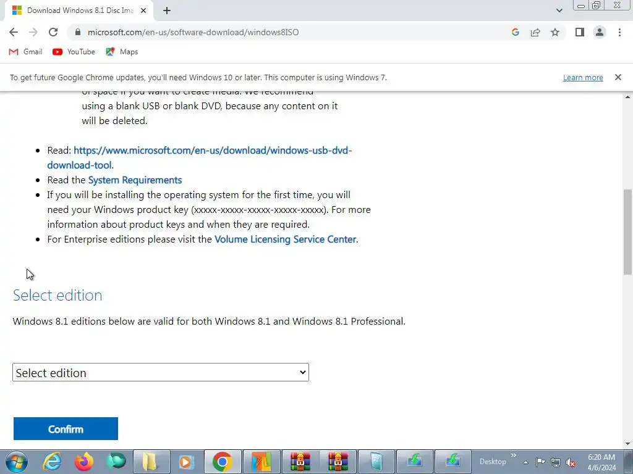Open the second WinRAR taskbar window
This screenshot has width=633, height=474.
click(x=338, y=462)
